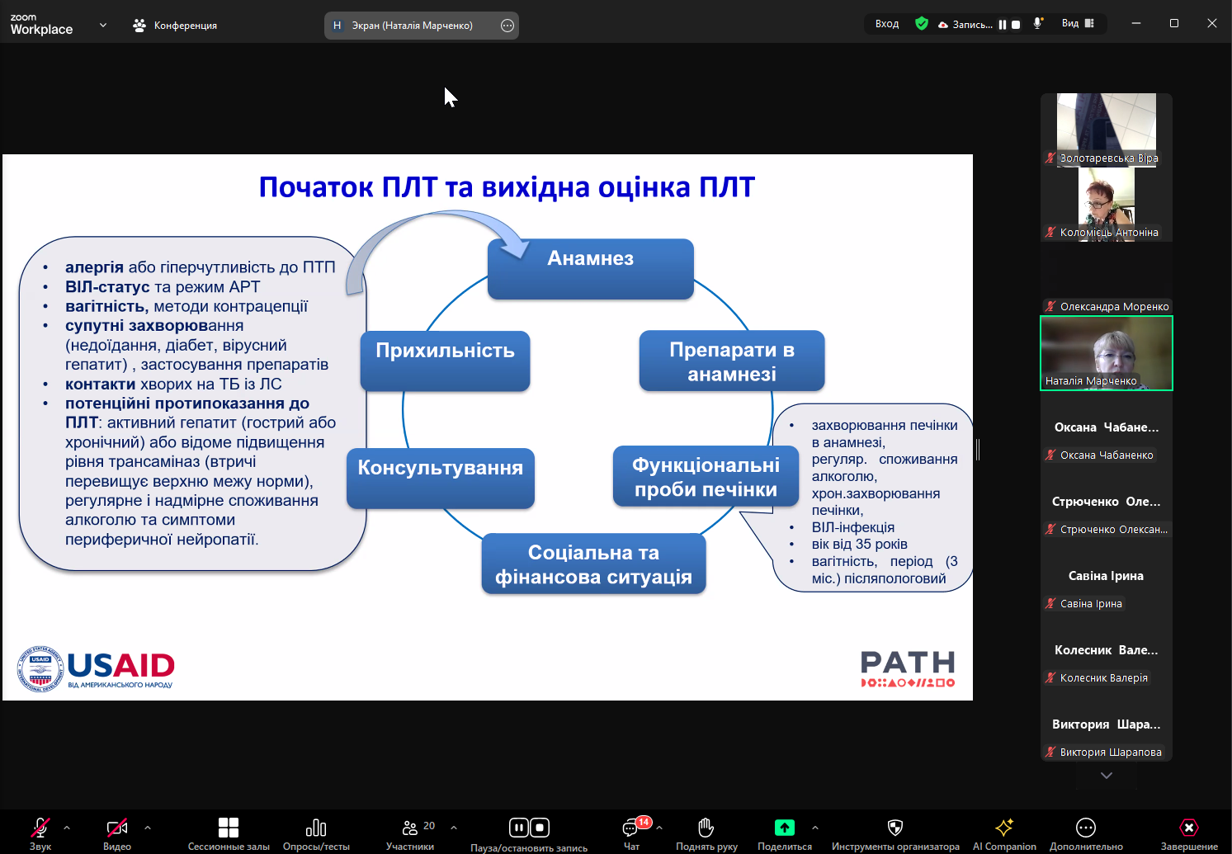Click the Дополнительно (more) options icon
Image resolution: width=1232 pixels, height=854 pixels.
click(x=1086, y=828)
